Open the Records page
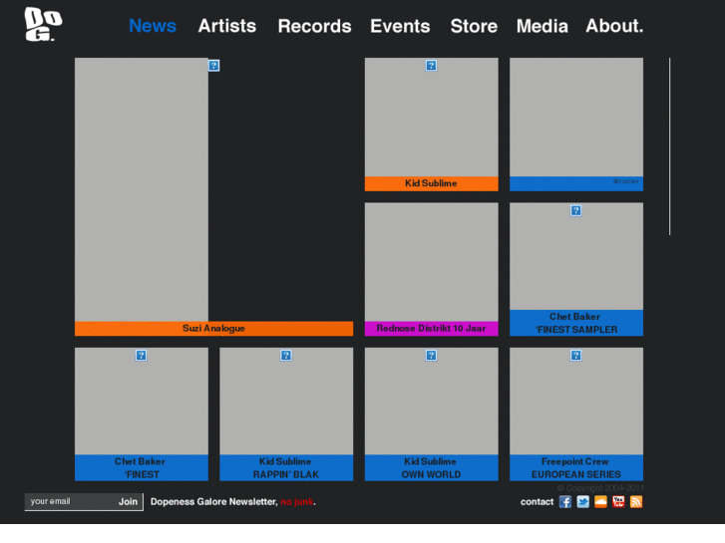The width and height of the screenshot is (725, 543). [314, 26]
